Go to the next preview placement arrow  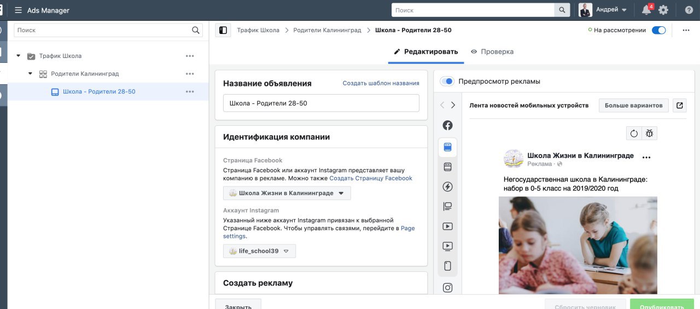tap(453, 106)
